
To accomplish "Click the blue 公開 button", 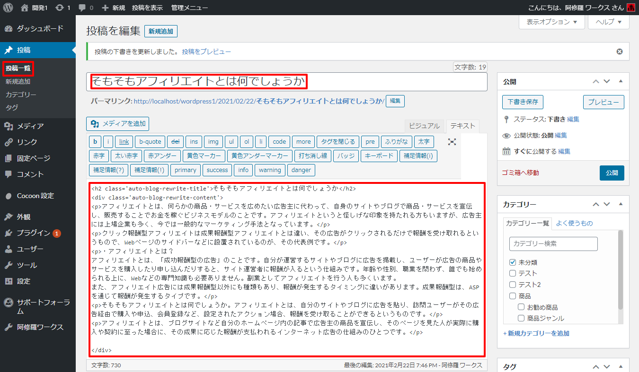I will click(x=612, y=173).
